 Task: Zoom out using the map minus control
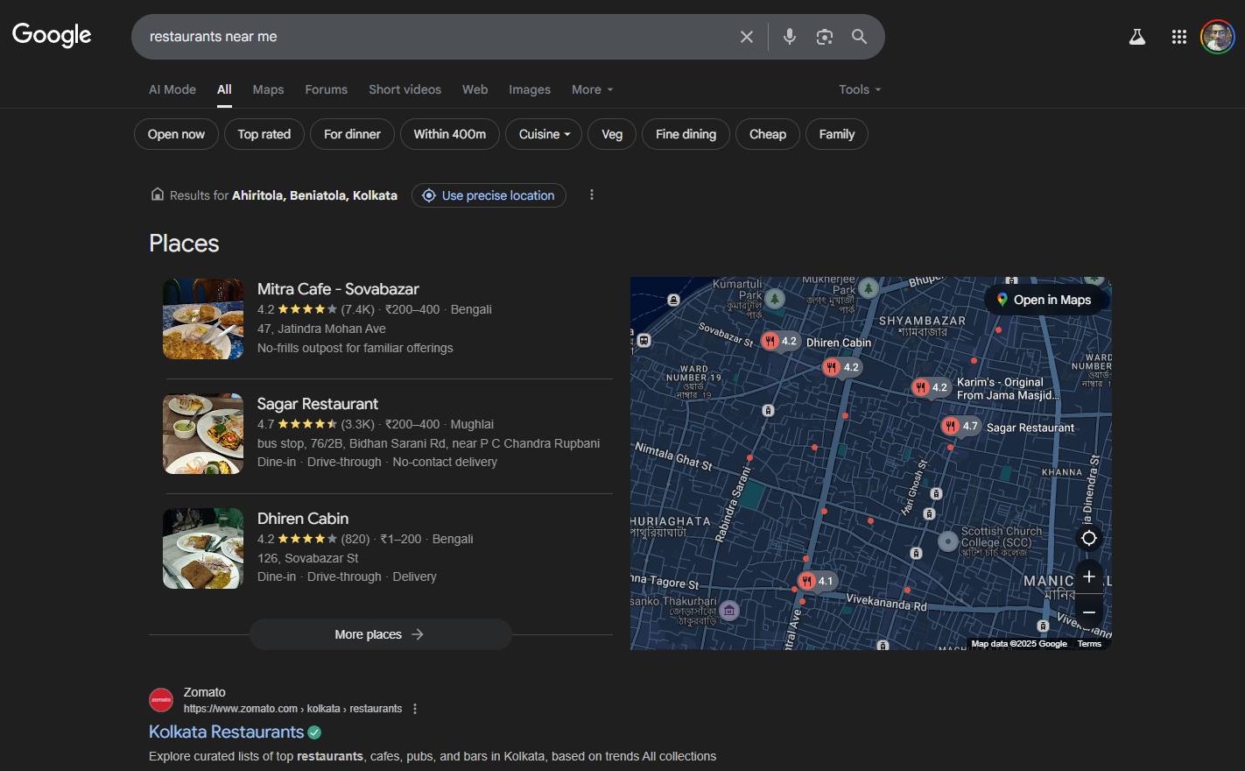(1088, 612)
